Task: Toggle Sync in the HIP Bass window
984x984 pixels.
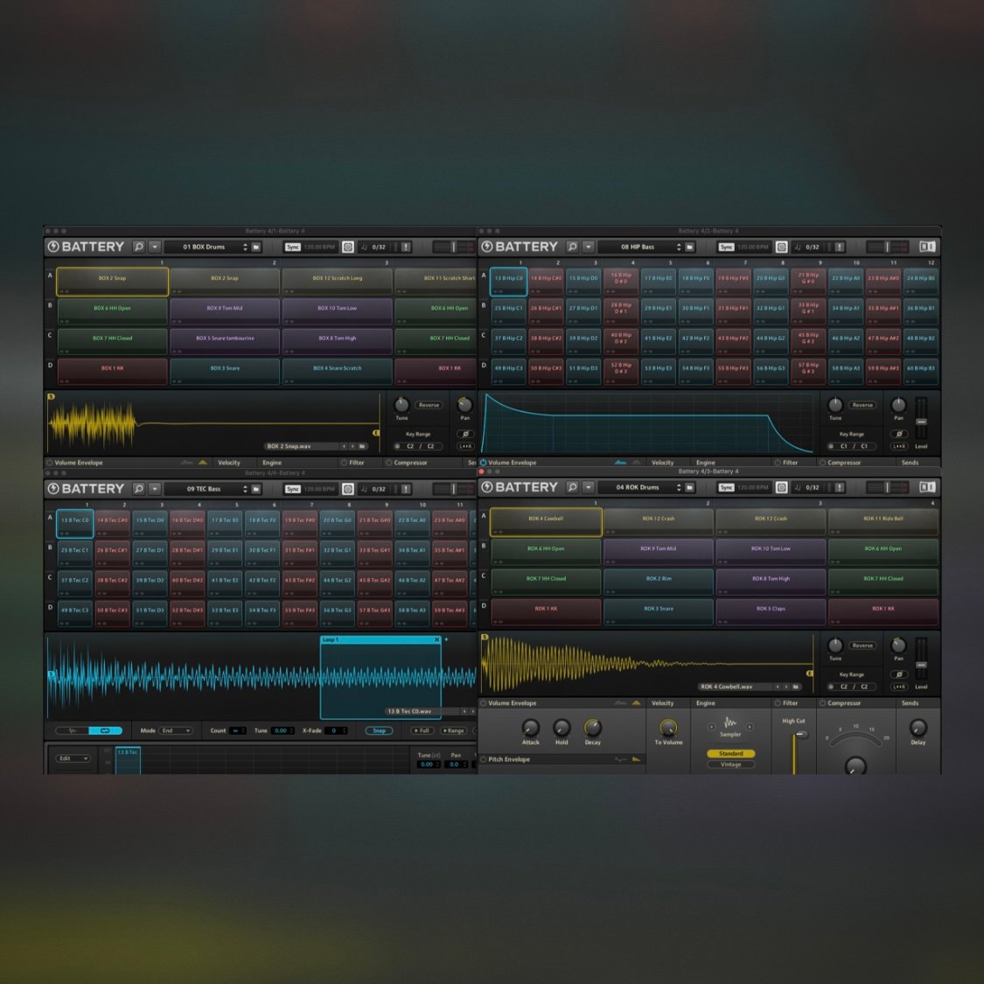Action: (x=726, y=248)
